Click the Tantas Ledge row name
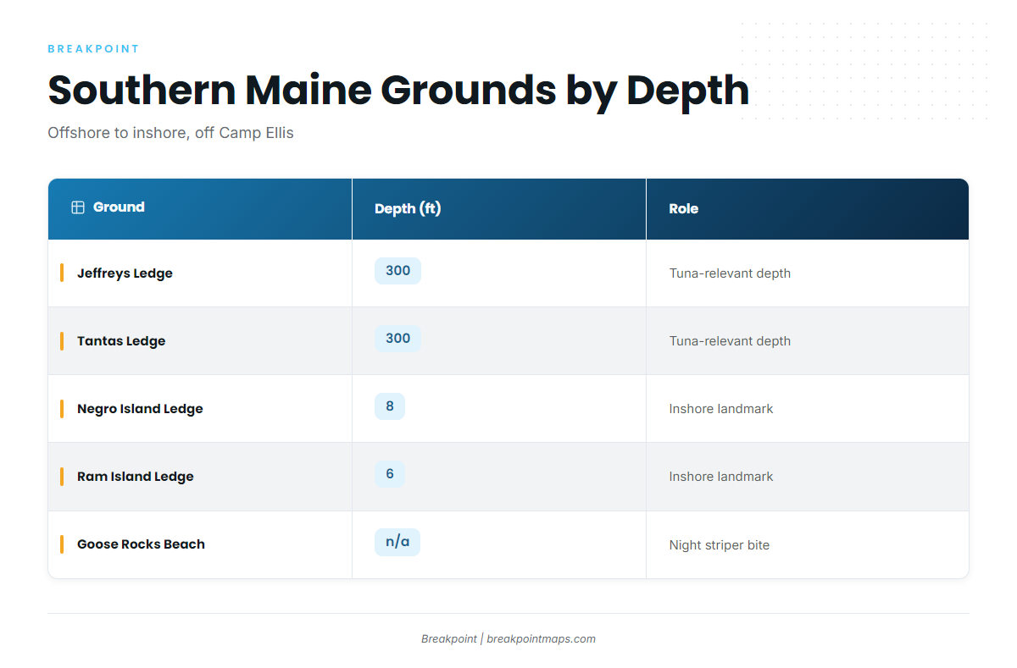The width and height of the screenshot is (1017, 668). 121,341
